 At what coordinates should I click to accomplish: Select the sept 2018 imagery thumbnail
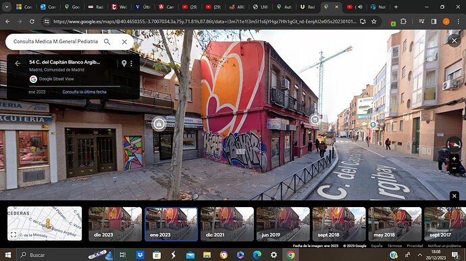[339, 224]
